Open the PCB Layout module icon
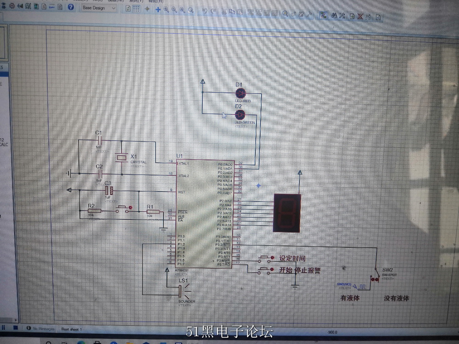The height and width of the screenshot is (344, 459). tap(12, 6)
